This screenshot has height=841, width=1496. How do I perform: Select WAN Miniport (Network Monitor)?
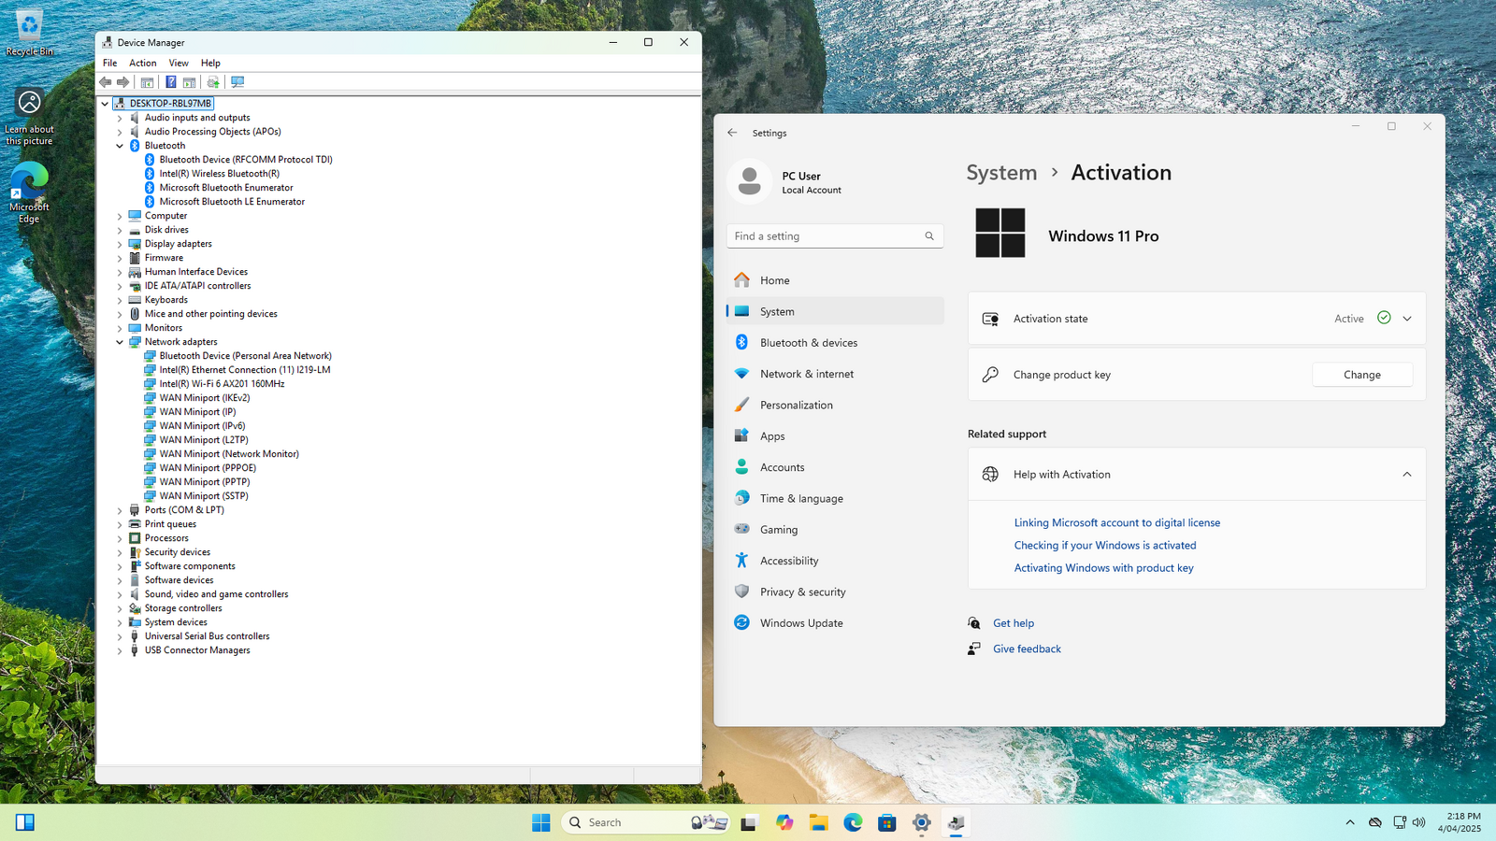pos(229,454)
